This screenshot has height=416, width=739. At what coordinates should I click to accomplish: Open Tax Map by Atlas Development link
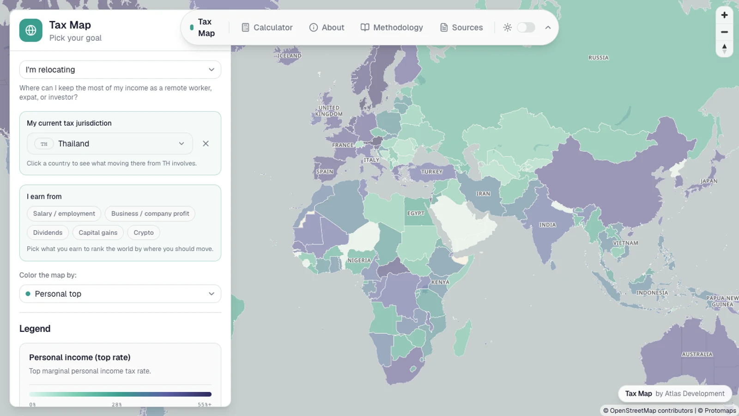[x=675, y=394]
